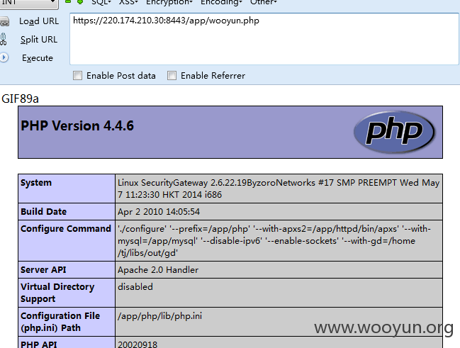Expand the XSS dropdown menu

[x=130, y=3]
